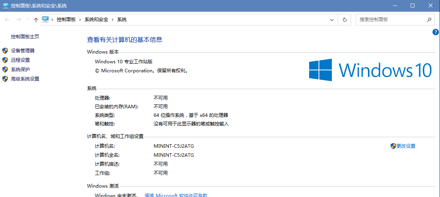Click the 处理器: label

click(103, 98)
